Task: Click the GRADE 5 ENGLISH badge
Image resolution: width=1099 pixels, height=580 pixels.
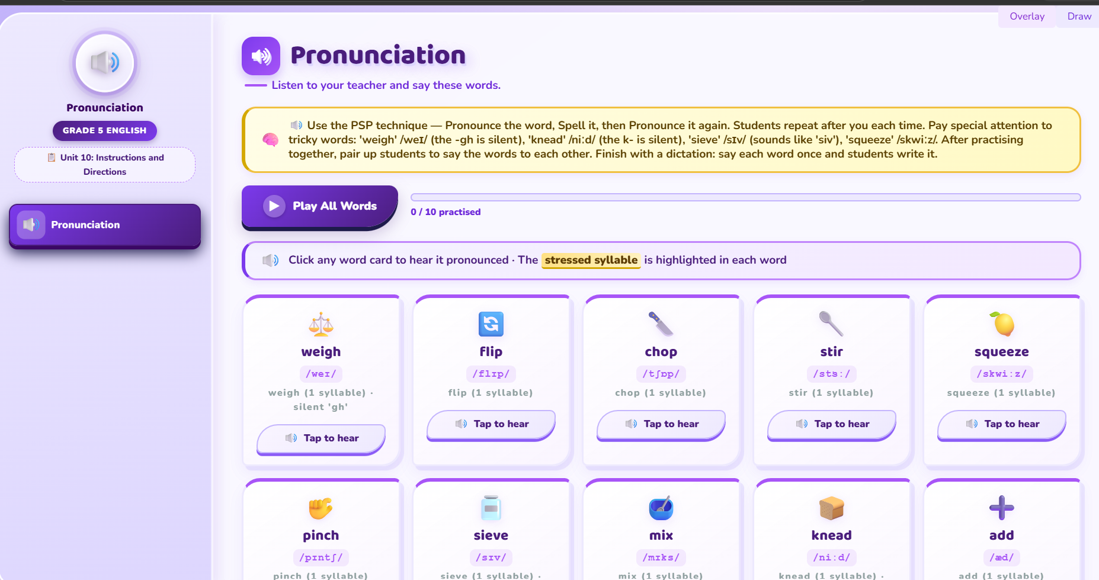Action: click(105, 130)
